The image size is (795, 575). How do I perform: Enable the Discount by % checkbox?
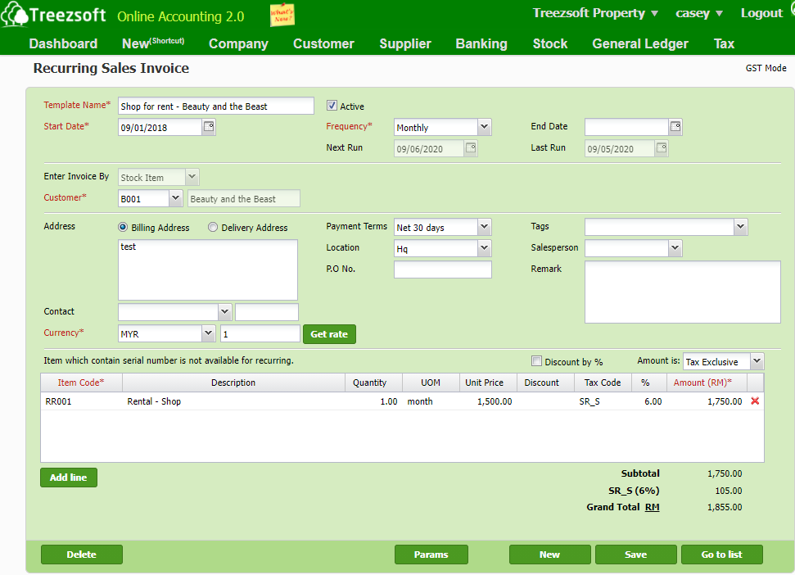[536, 360]
